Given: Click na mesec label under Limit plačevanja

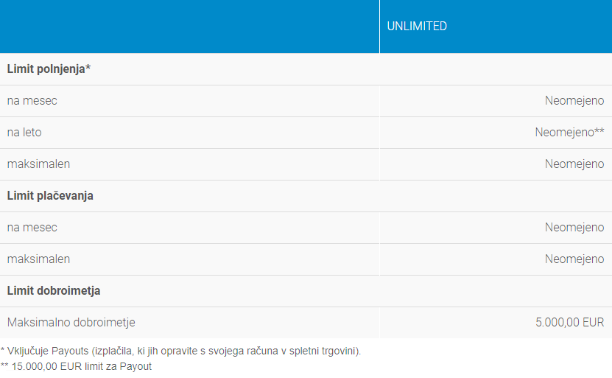Looking at the screenshot, I should point(32,228).
